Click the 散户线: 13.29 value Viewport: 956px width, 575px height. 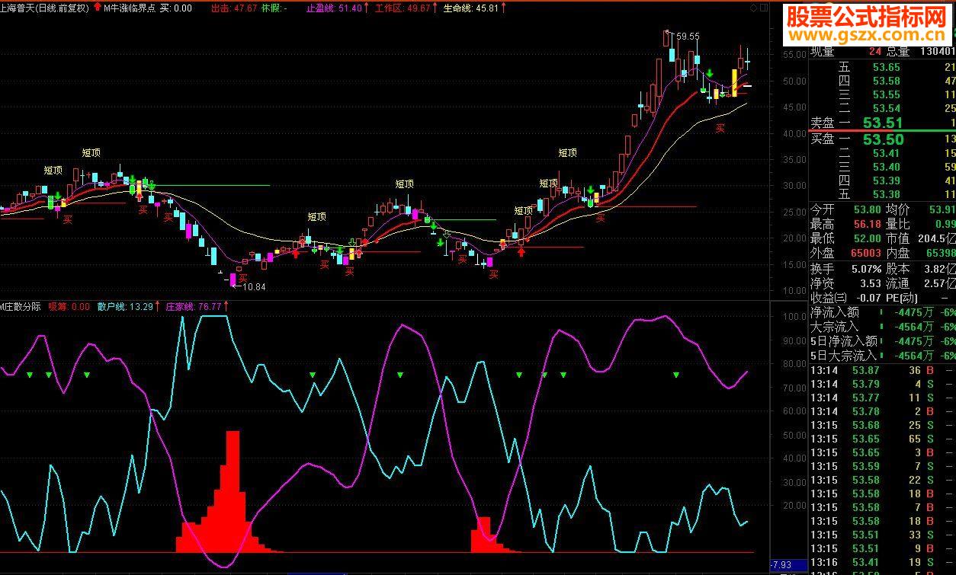[125, 306]
